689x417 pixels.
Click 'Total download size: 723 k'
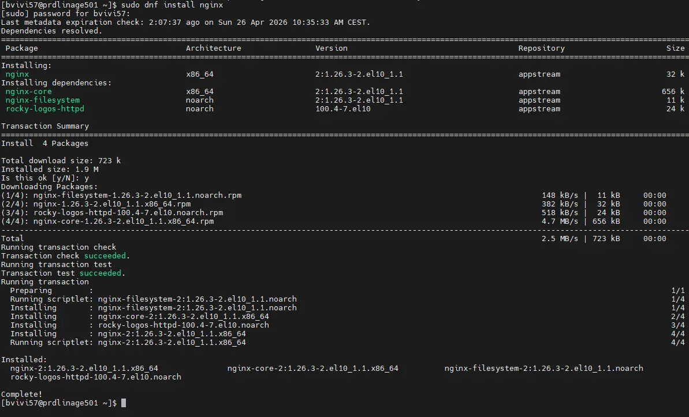pyautogui.click(x=61, y=161)
